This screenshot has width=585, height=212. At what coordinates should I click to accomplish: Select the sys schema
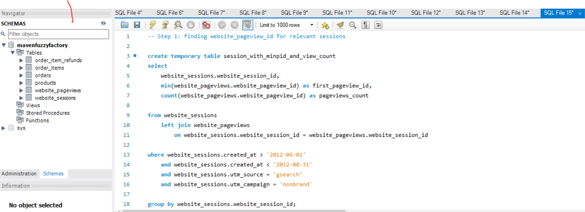[21, 128]
